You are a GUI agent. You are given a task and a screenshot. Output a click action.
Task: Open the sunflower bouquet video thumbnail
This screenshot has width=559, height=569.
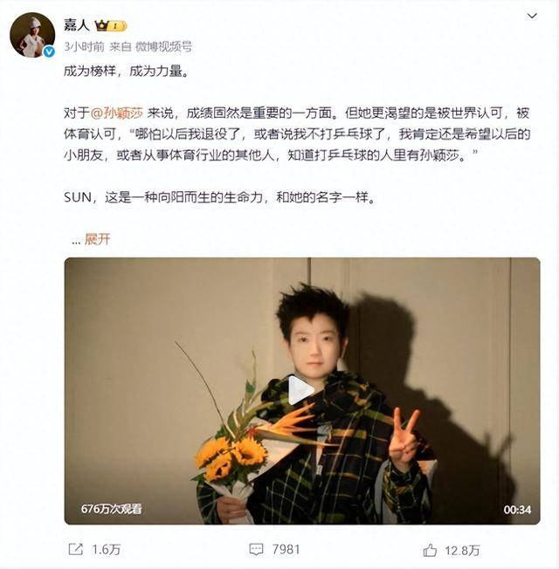point(302,391)
